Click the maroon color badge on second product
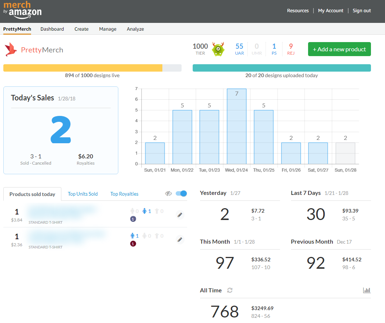Screen dimensions: 385x323 133,244
